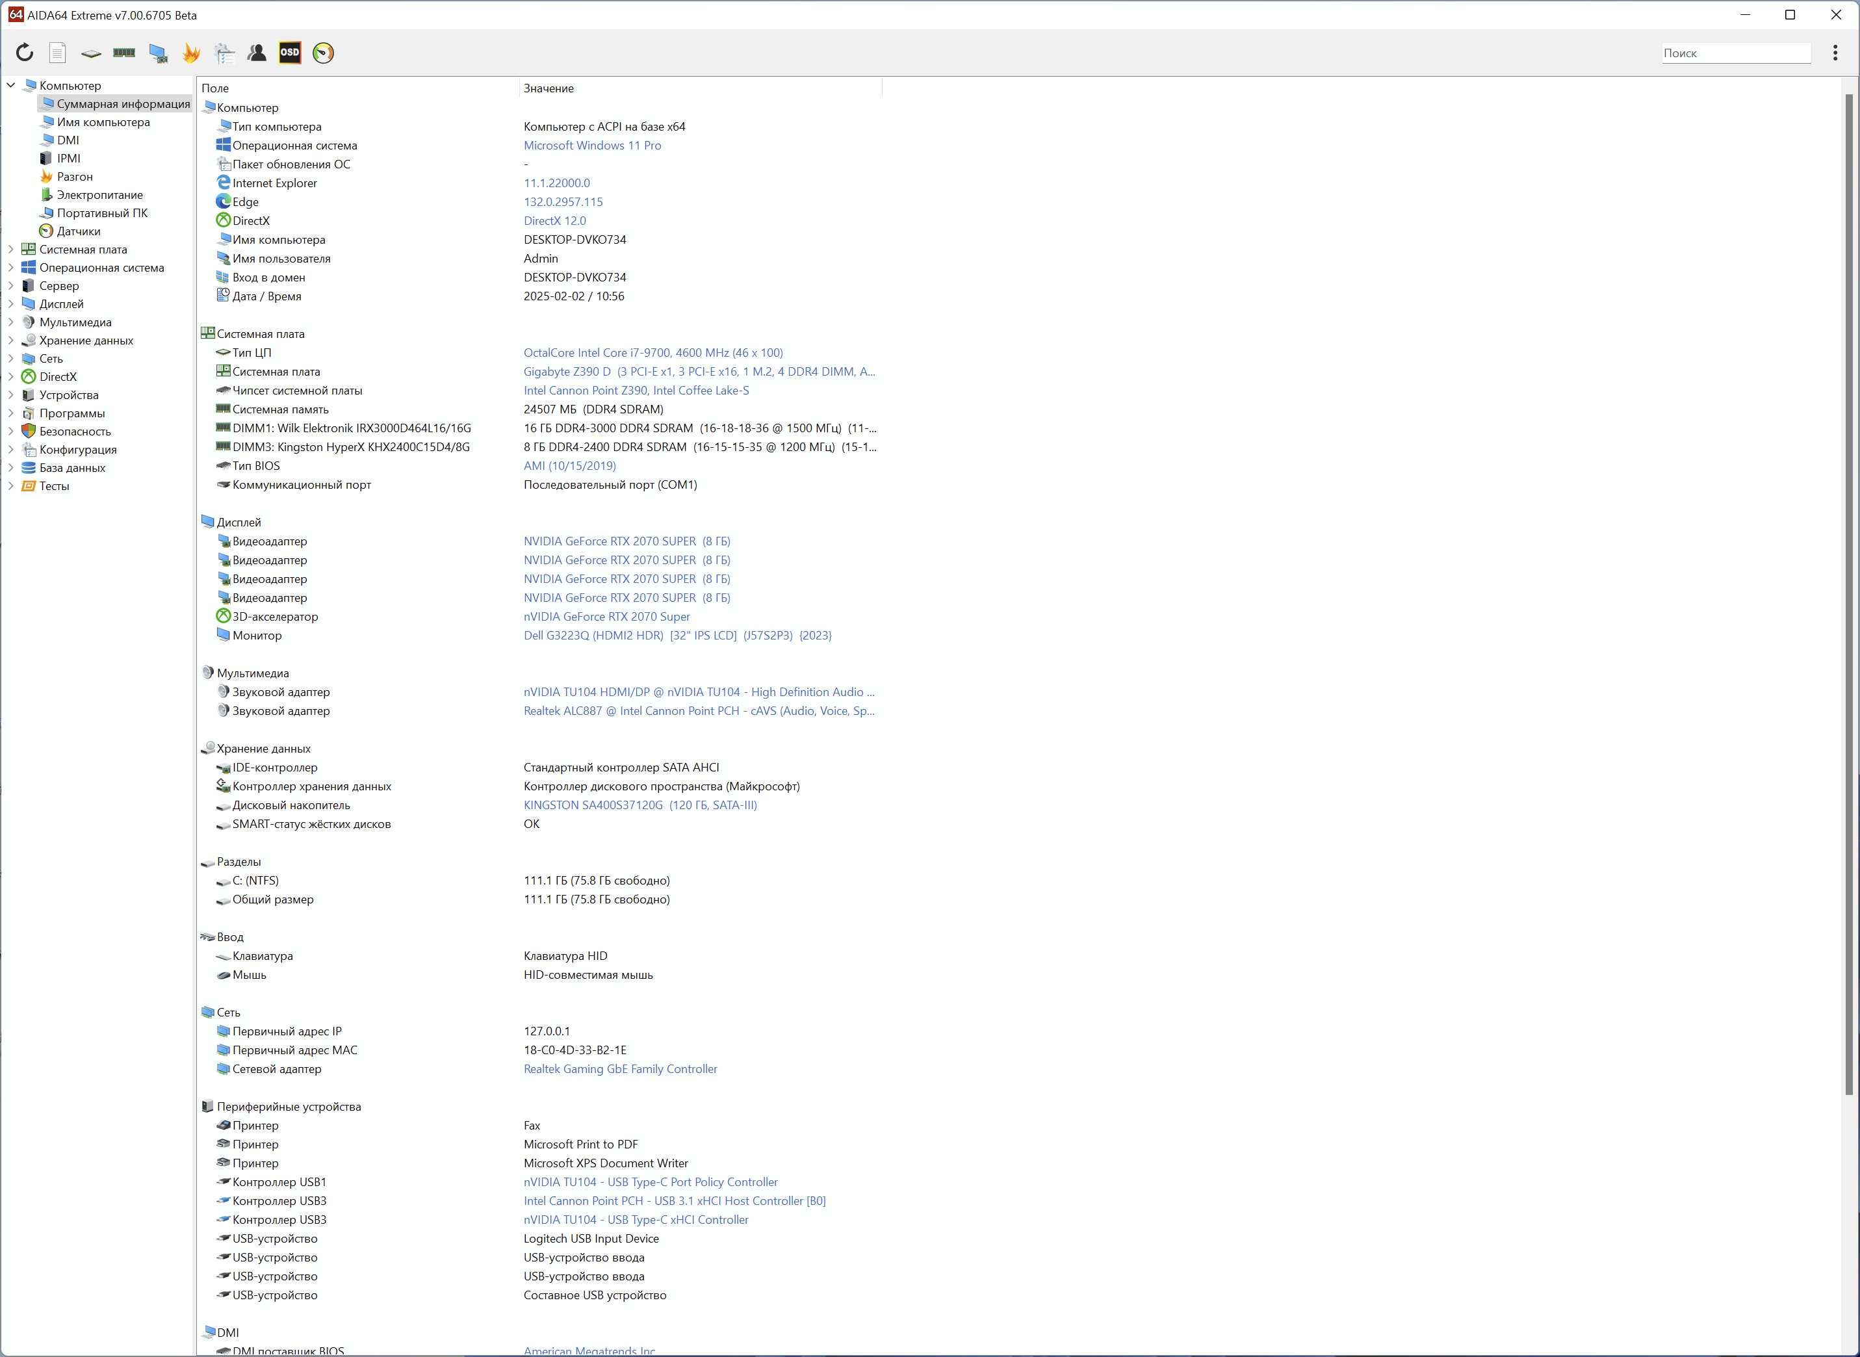Select Суммарная информация in the tree
1860x1357 pixels.
click(x=123, y=103)
